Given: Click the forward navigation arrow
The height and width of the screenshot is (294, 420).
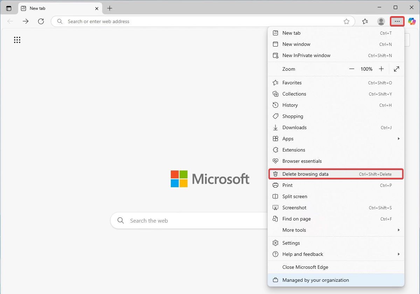Looking at the screenshot, I should pyautogui.click(x=26, y=21).
